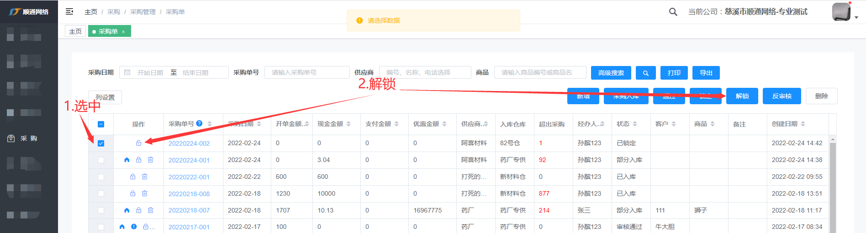The width and height of the screenshot is (866, 233).
Task: Open the 供应商 selection field
Action: pos(425,72)
